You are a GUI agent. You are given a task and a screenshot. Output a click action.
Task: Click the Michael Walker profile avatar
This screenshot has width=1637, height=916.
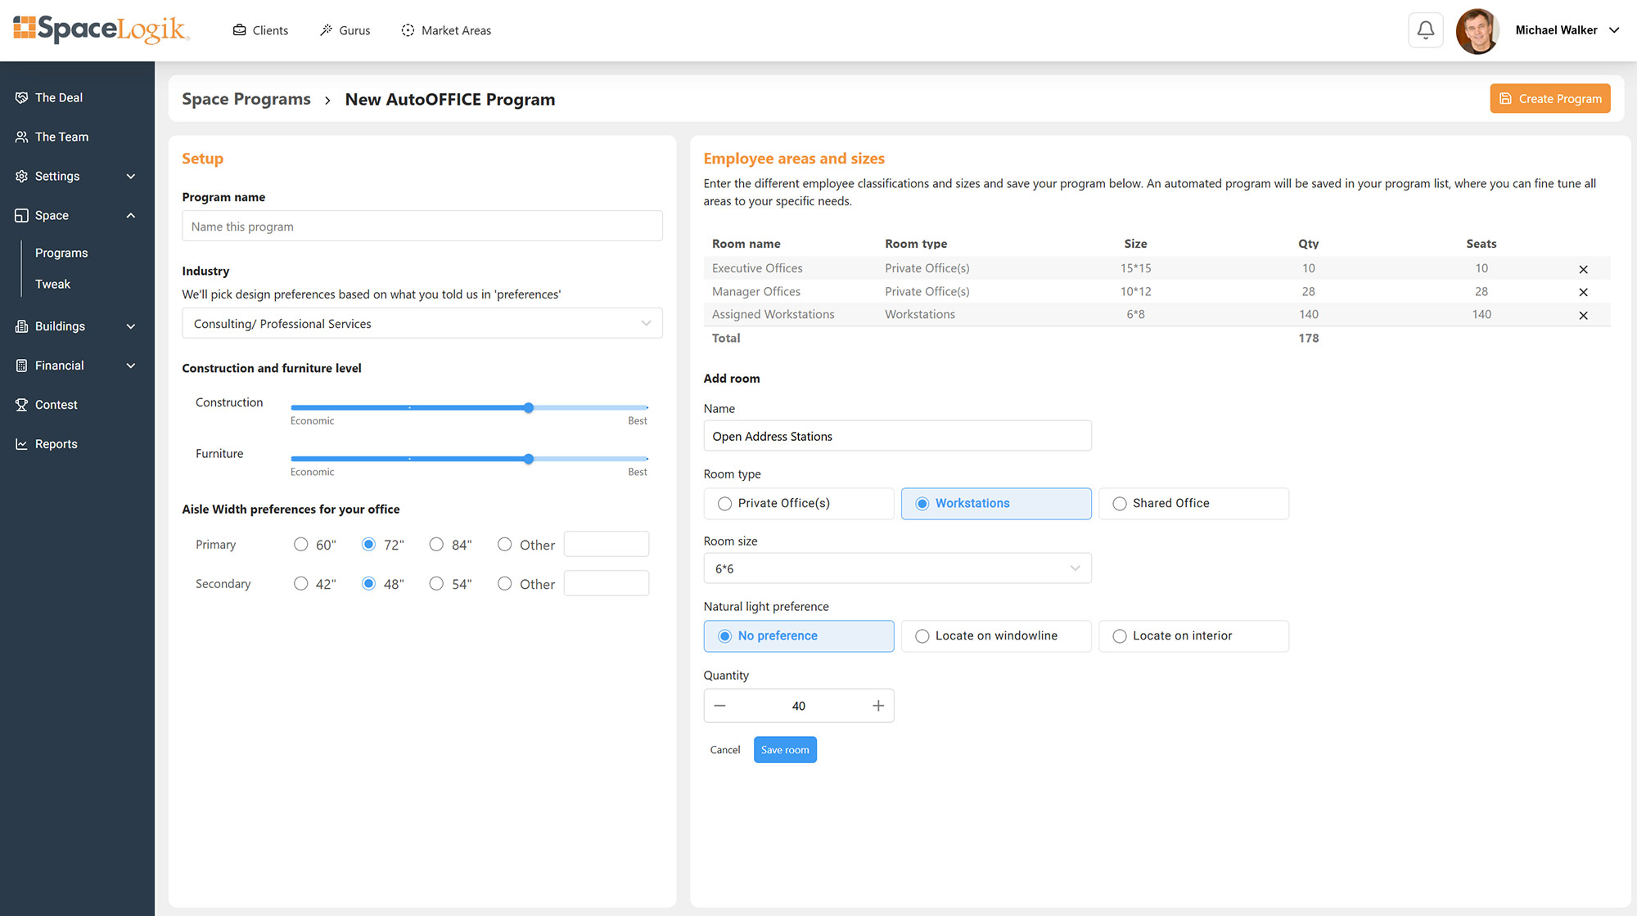[x=1477, y=30]
